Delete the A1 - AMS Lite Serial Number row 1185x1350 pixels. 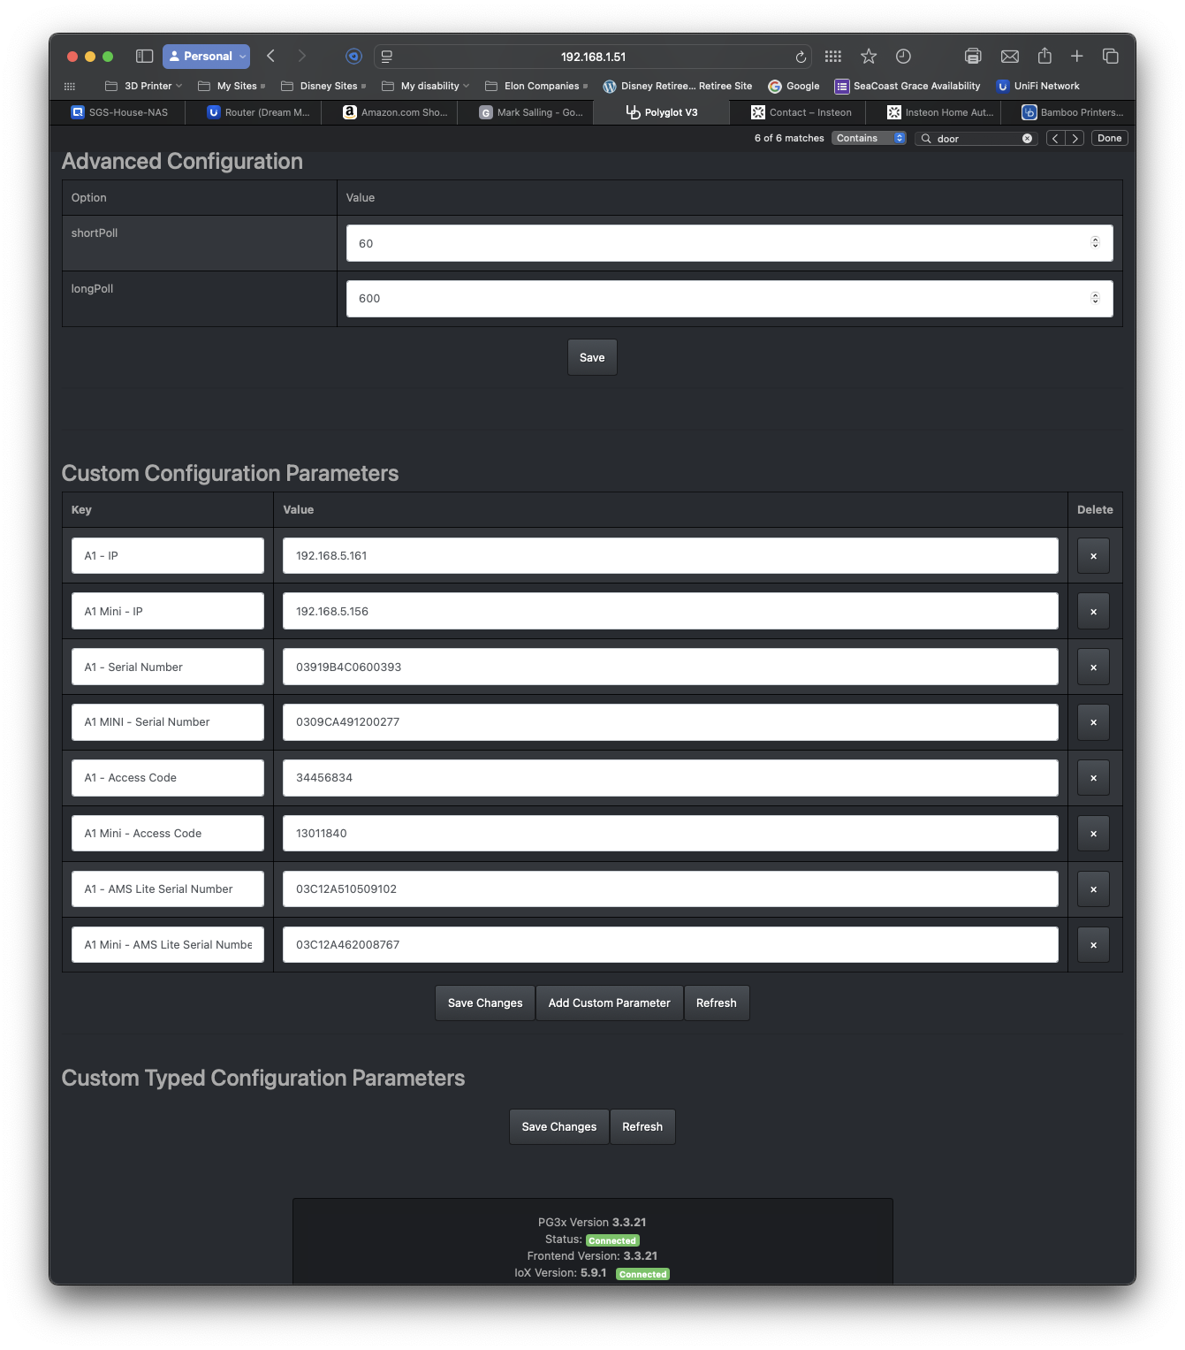[1093, 889]
